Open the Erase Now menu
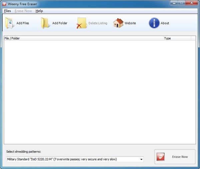 (x=23, y=11)
